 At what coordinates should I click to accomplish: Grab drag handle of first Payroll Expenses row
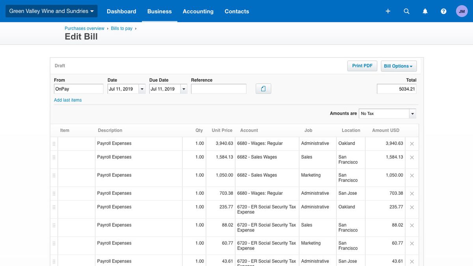[54, 144]
